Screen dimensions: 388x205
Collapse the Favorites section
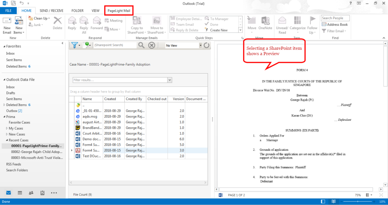click(x=4, y=46)
